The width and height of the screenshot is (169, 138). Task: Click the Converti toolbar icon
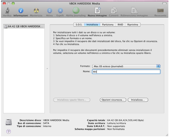point(114,11)
